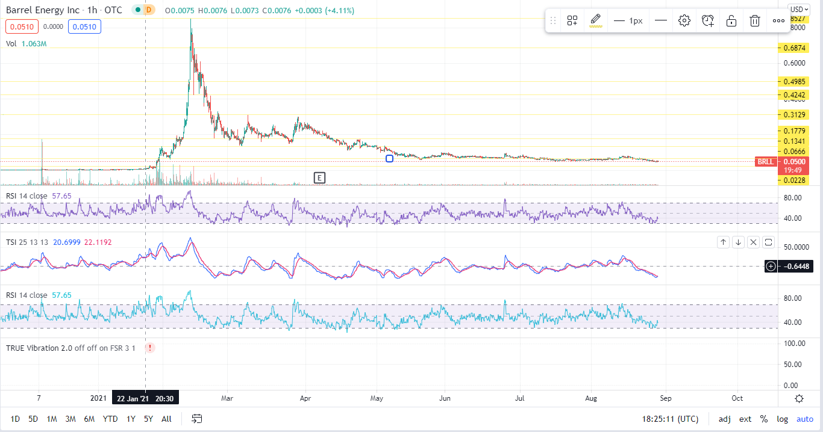Click the orange D delayed data badge
This screenshot has width=823, height=432.
[149, 10]
